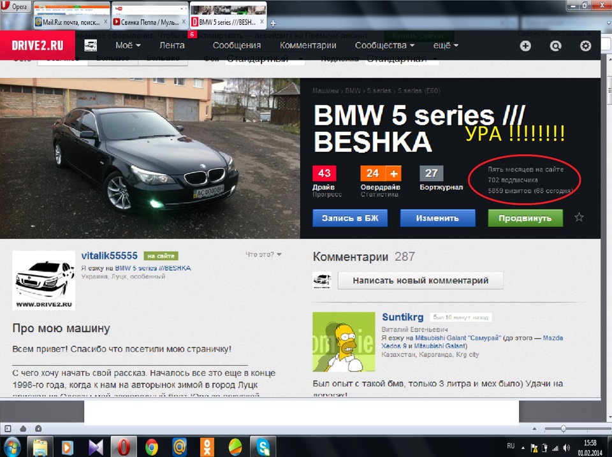The image size is (612, 457).
Task: Open the Windows Start button
Action: [12, 447]
